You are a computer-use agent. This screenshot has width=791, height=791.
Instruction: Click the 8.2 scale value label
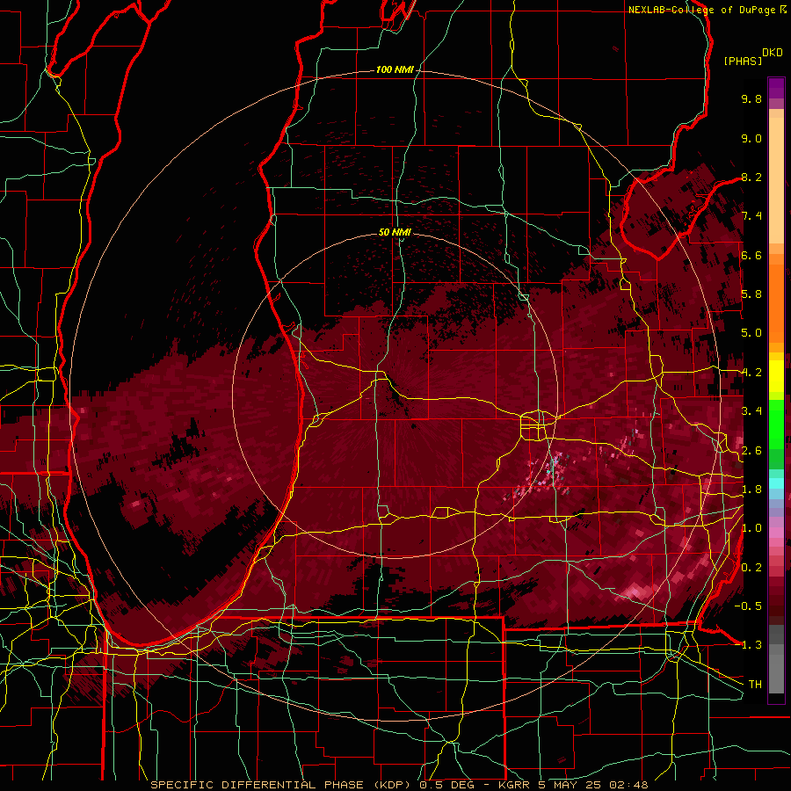[751, 177]
